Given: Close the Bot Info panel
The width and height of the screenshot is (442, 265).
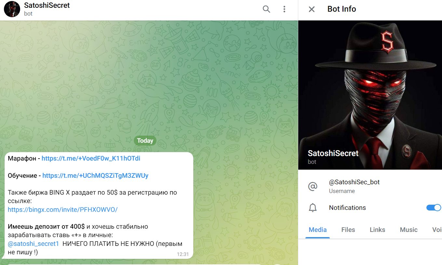Looking at the screenshot, I should point(312,9).
